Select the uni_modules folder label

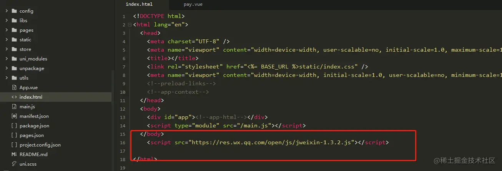33,59
